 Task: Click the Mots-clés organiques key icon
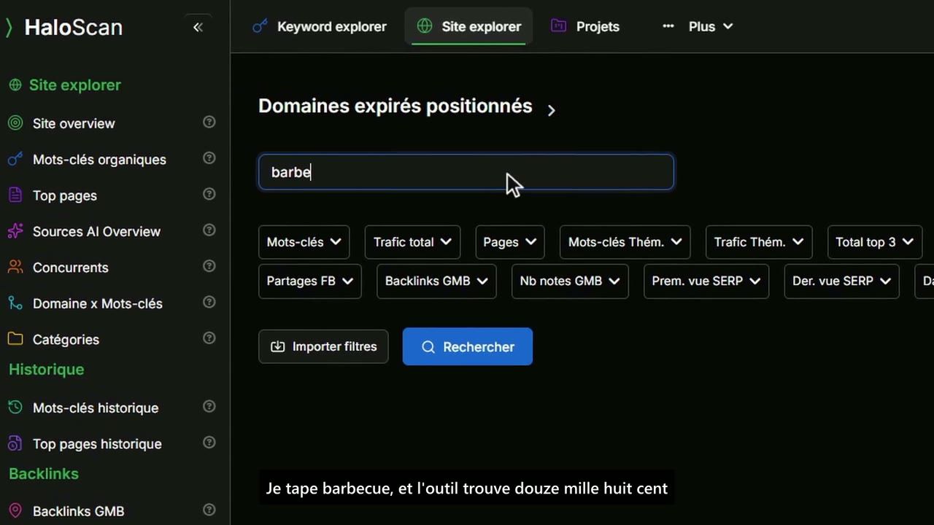[x=15, y=159]
